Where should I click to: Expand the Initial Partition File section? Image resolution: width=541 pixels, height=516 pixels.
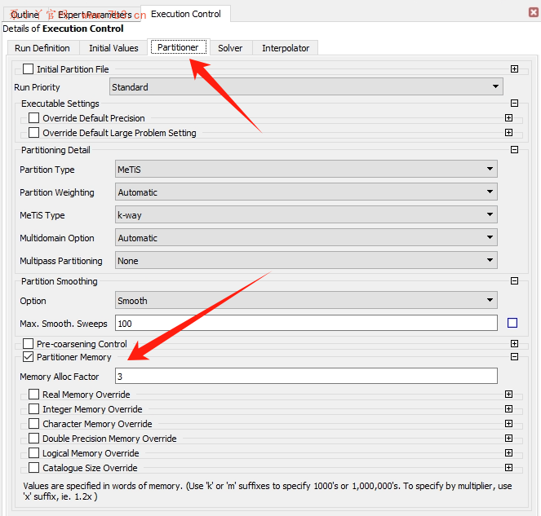514,69
